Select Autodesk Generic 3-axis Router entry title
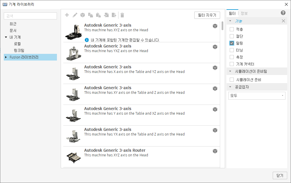Image resolution: width=291 pixels, height=183 pixels. click(x=115, y=150)
